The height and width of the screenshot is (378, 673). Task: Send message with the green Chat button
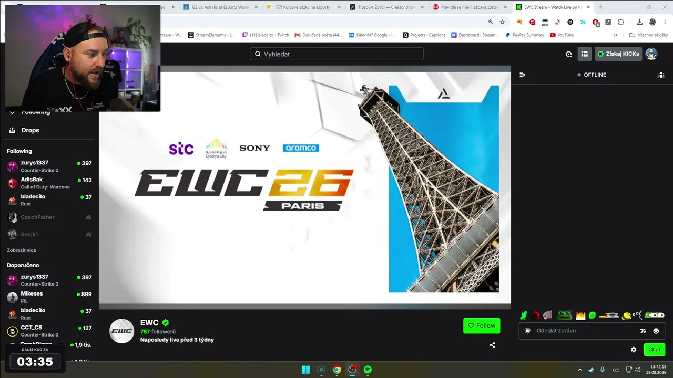coord(655,350)
